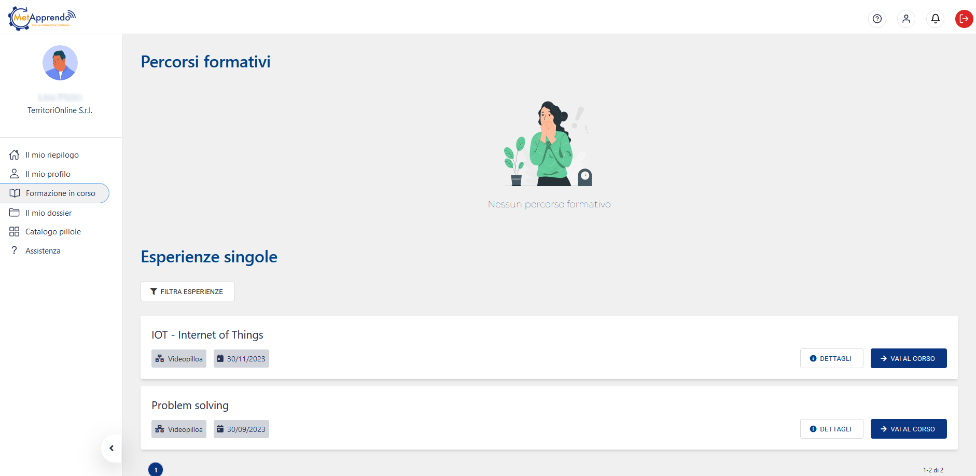Screen dimensions: 976x476
Task: Open the Filtra Esperienze filter button
Action: 187,291
